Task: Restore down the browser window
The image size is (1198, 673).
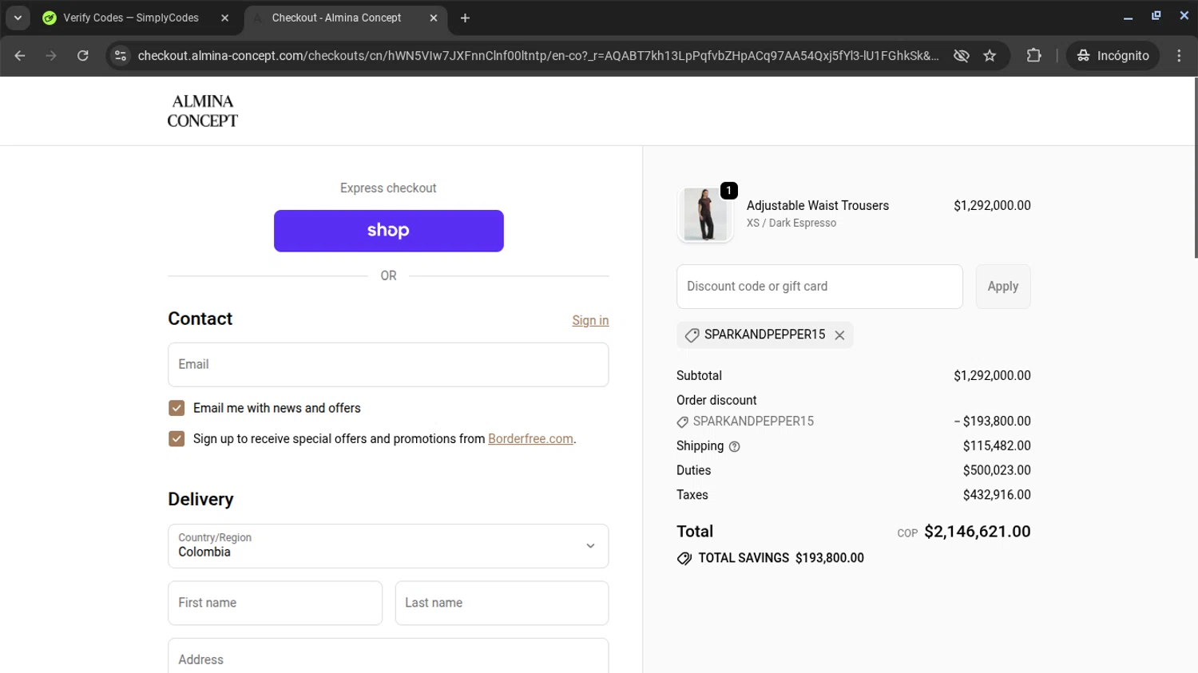Action: (1156, 17)
